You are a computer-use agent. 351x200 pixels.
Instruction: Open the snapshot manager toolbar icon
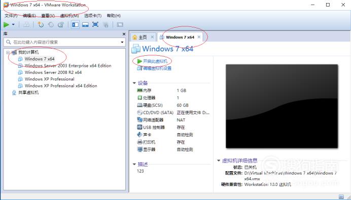tap(61, 25)
